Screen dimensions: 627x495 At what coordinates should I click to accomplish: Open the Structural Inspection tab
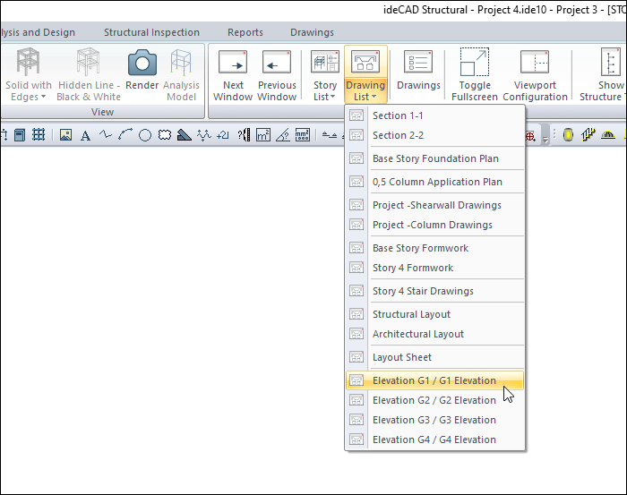151,33
